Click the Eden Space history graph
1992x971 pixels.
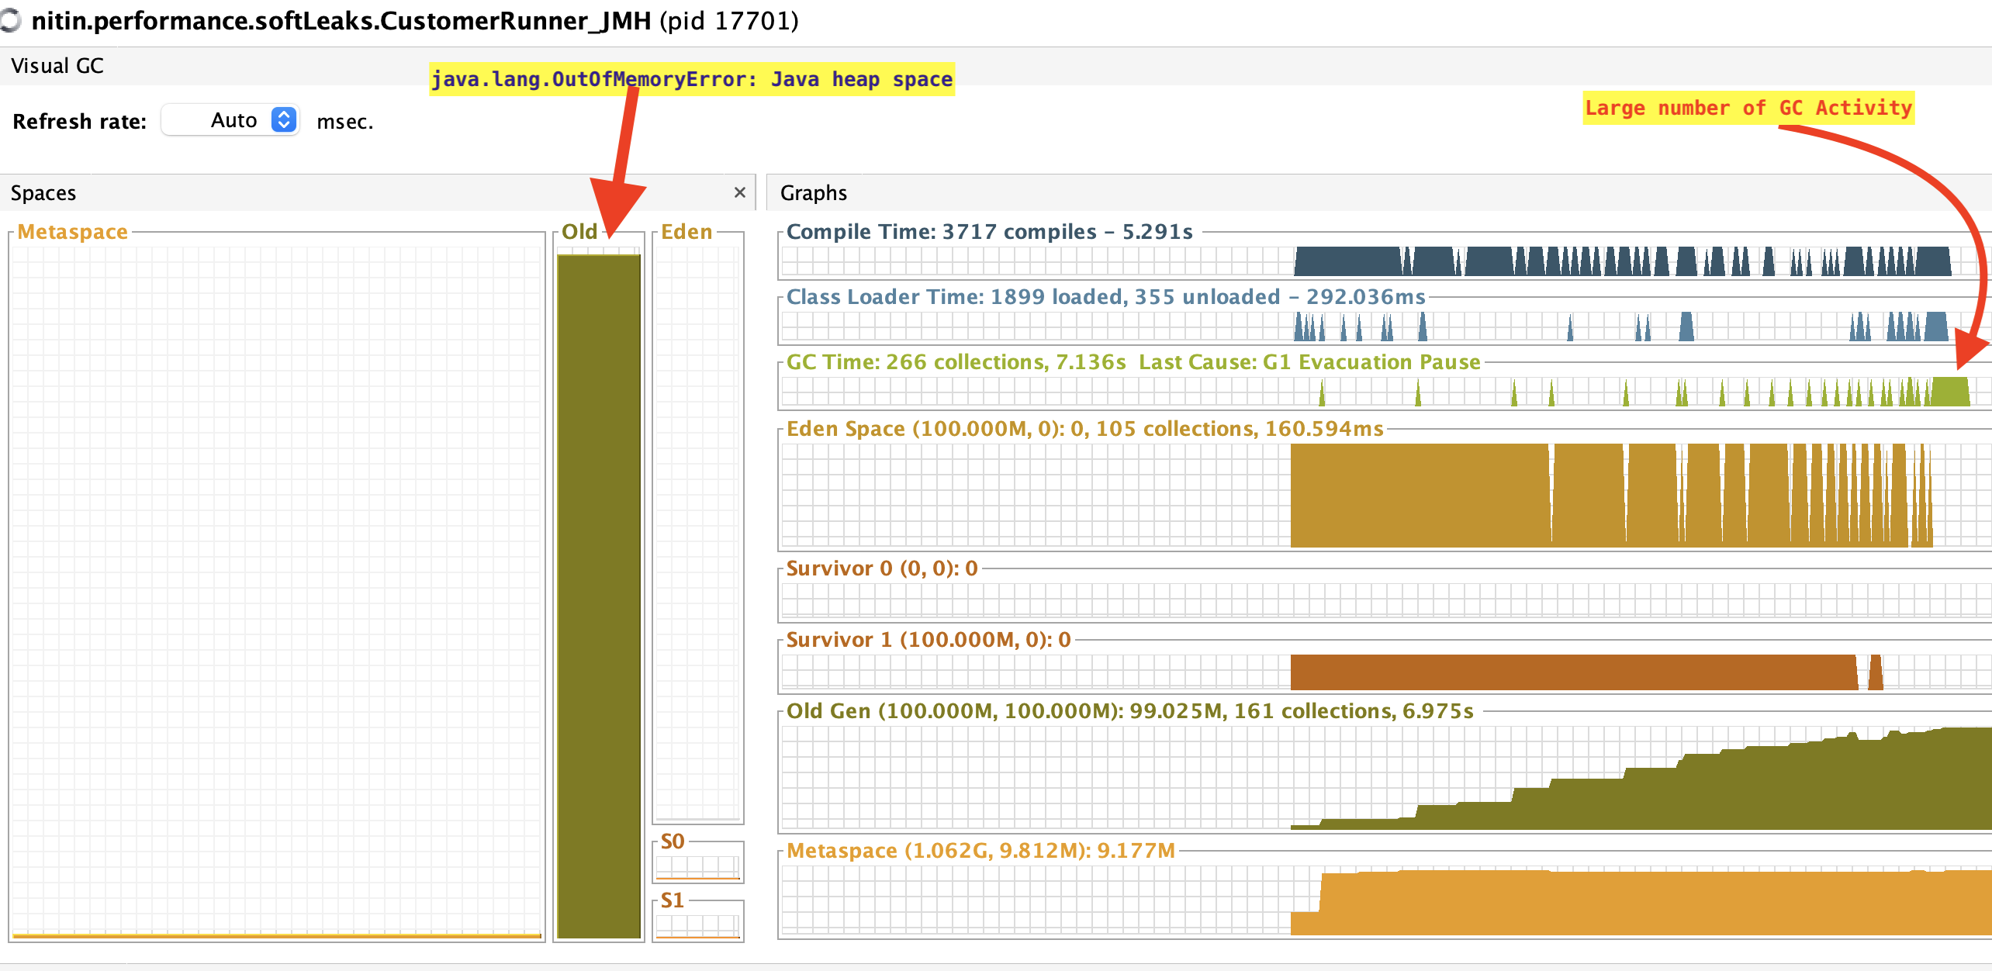[1384, 495]
